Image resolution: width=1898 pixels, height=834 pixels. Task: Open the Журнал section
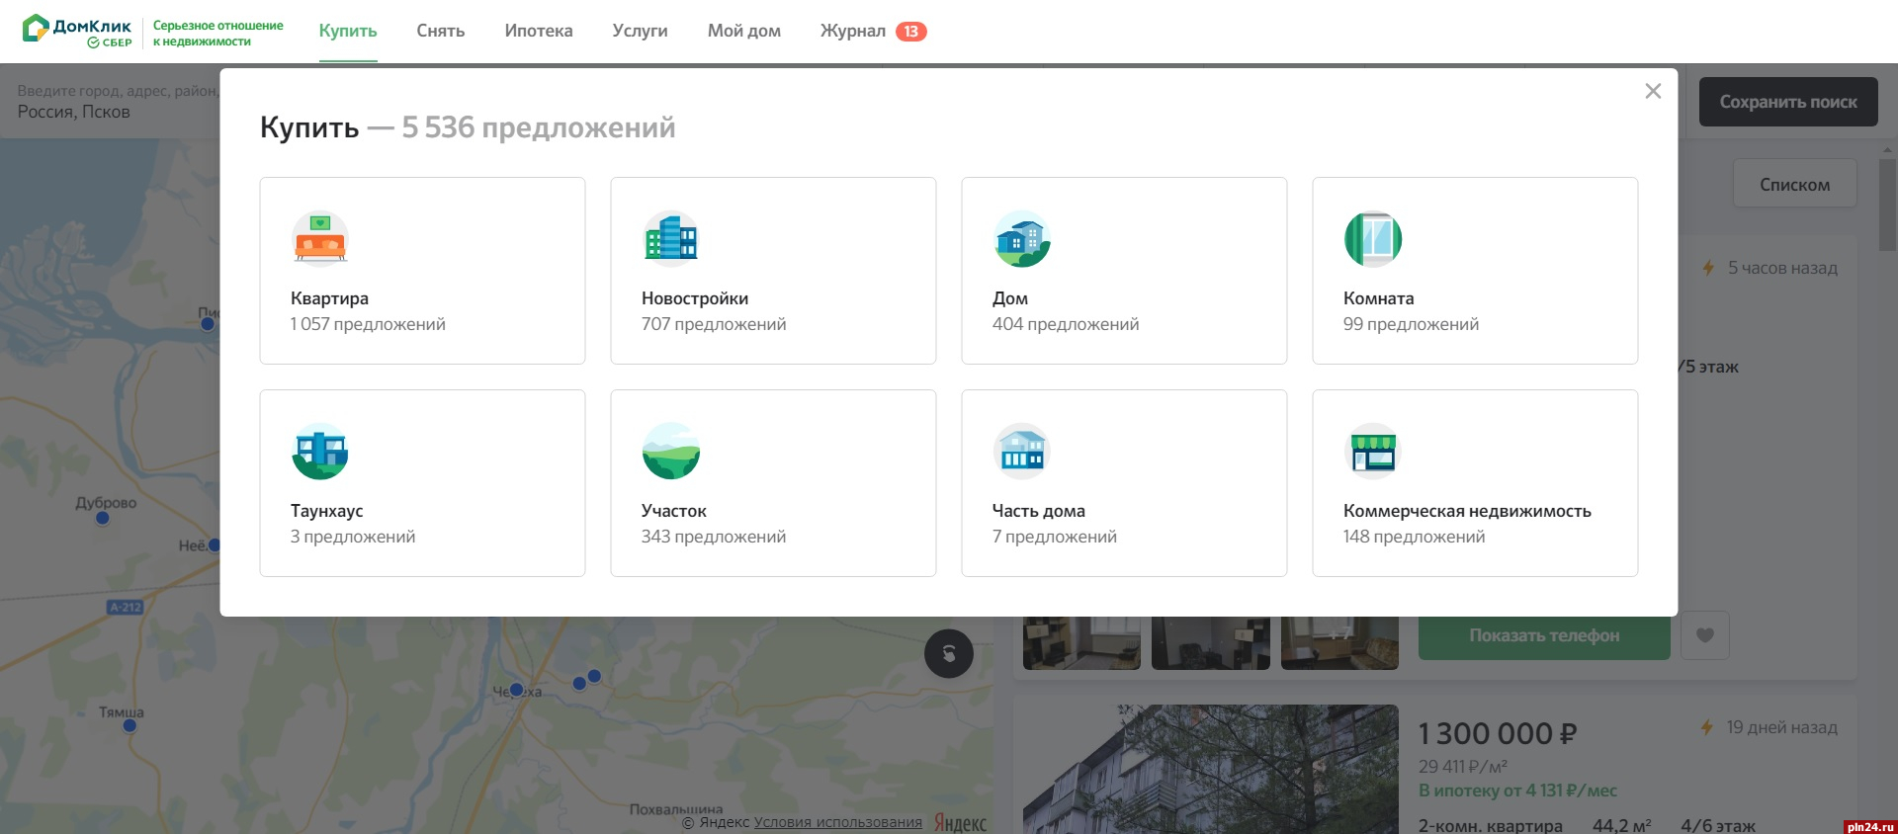[853, 31]
